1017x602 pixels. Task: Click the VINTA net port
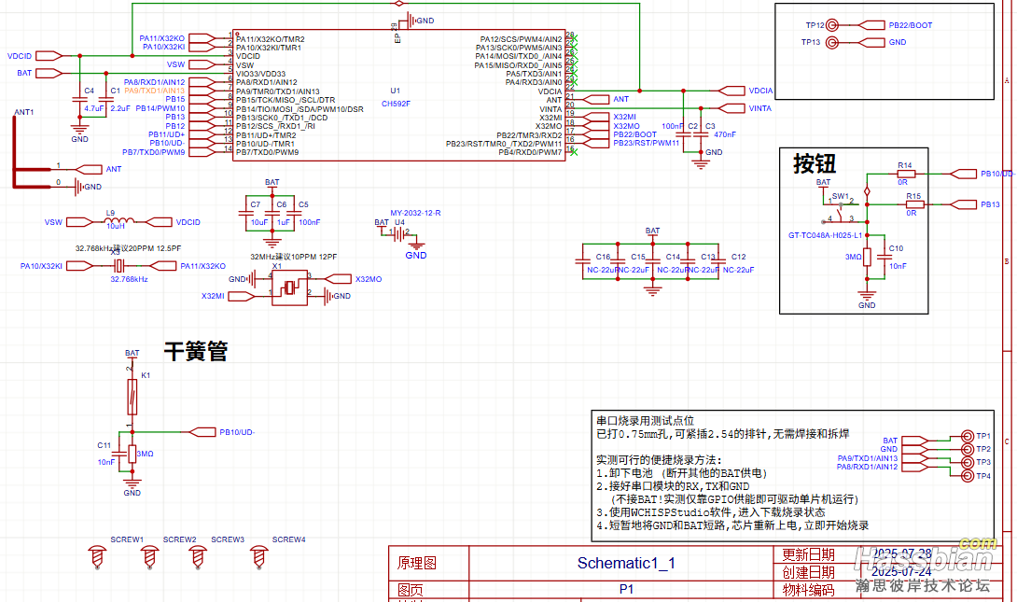[731, 108]
